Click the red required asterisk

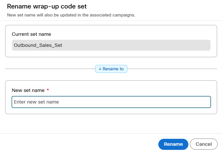(48, 90)
